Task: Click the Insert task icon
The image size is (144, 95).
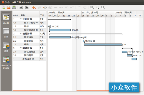Action: [45, 7]
